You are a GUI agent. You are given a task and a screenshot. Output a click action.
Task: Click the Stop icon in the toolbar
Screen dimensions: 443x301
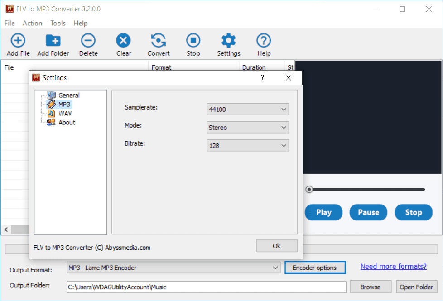click(193, 41)
